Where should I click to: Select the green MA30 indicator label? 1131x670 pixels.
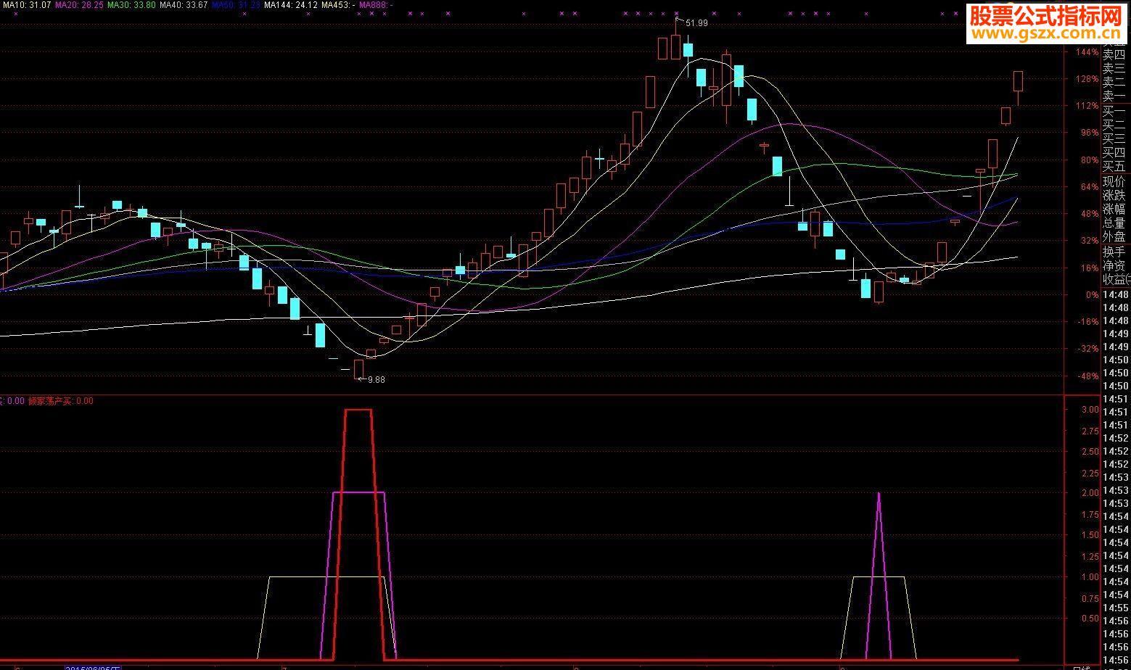(131, 4)
